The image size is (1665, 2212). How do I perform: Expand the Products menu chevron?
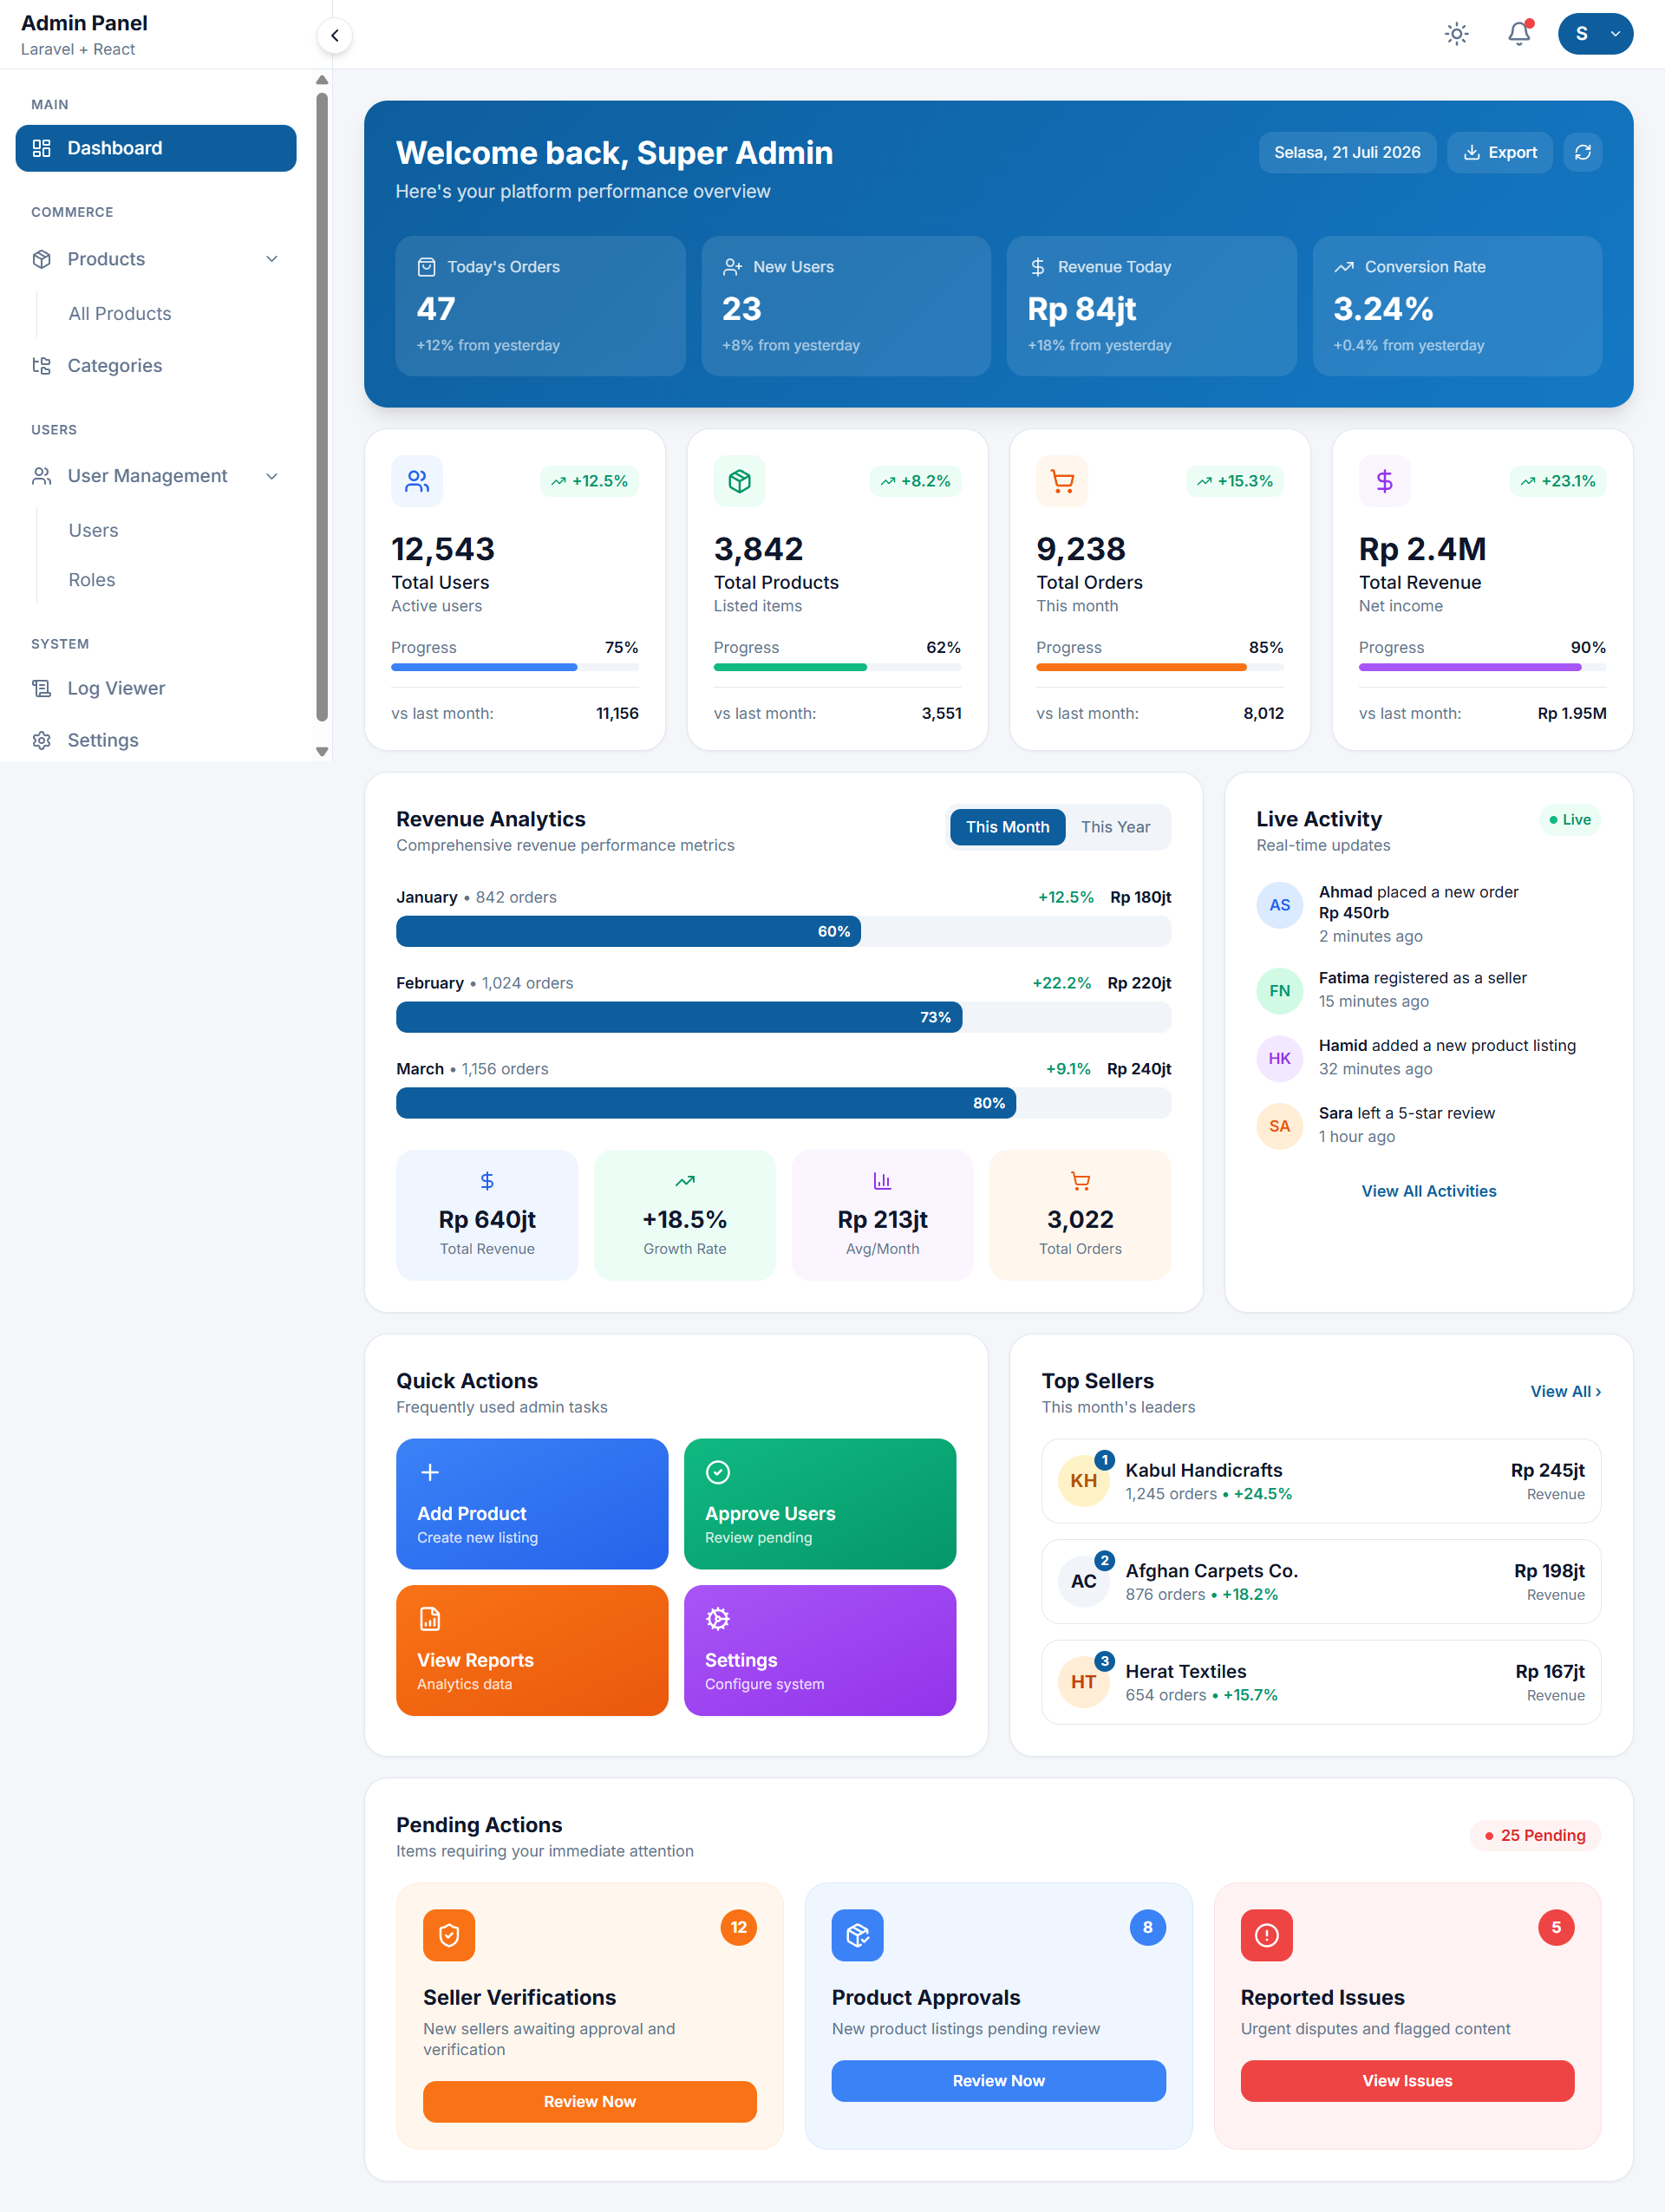pyautogui.click(x=272, y=259)
